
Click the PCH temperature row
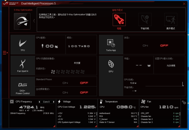pyautogui.click(x=118, y=116)
